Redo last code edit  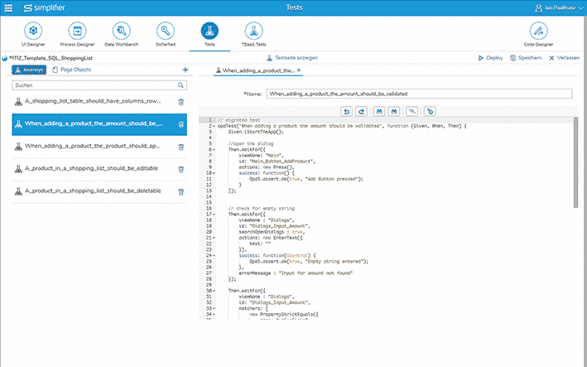[x=361, y=111]
